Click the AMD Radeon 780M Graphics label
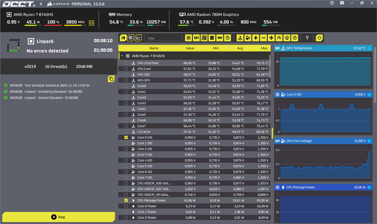Image resolution: width=377 pixels, height=224 pixels. click(213, 15)
